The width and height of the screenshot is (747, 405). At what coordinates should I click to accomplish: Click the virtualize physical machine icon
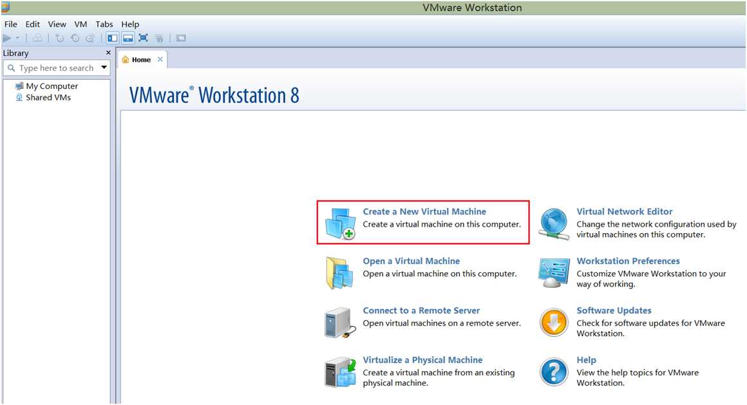[x=340, y=372]
